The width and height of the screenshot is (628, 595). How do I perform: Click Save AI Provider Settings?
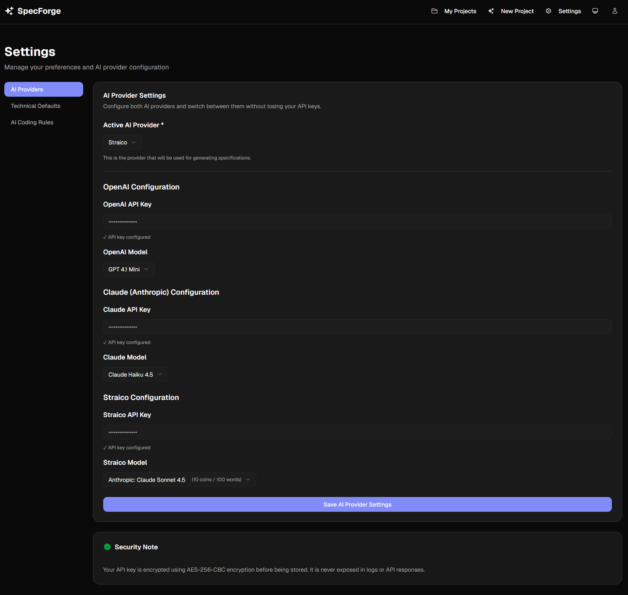coord(357,504)
